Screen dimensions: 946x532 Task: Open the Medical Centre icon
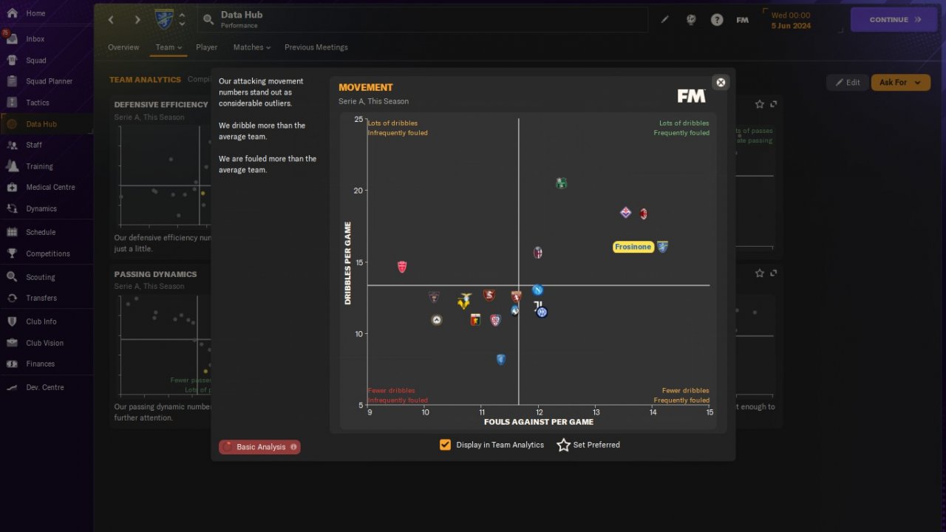pyautogui.click(x=12, y=187)
